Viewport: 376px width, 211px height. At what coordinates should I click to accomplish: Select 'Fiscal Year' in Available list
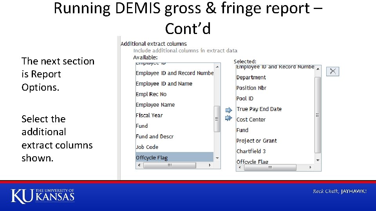click(x=175, y=115)
